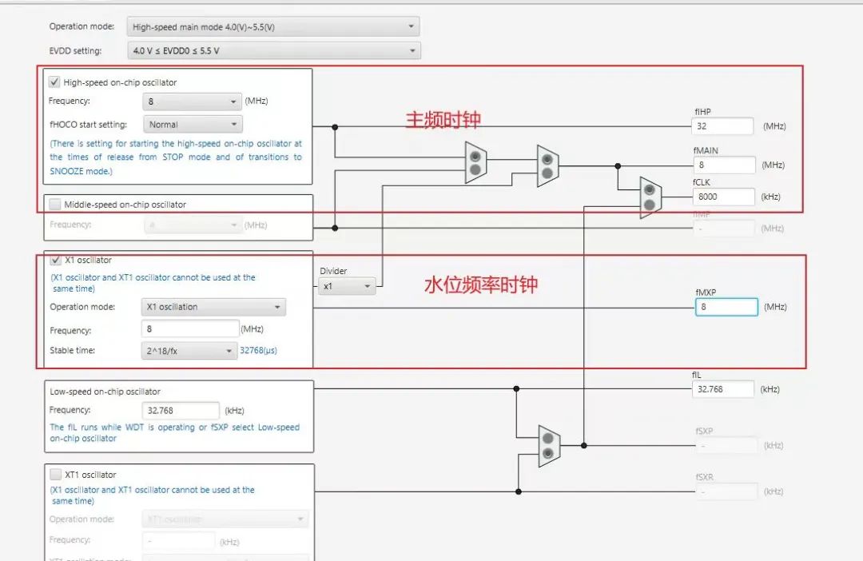This screenshot has height=561, width=863.
Task: Click the fIHP value field
Action: pos(722,126)
